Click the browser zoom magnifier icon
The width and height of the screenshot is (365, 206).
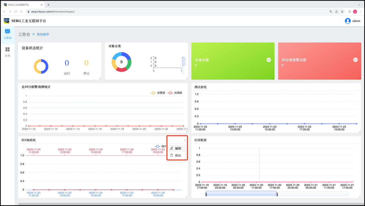(x=331, y=12)
